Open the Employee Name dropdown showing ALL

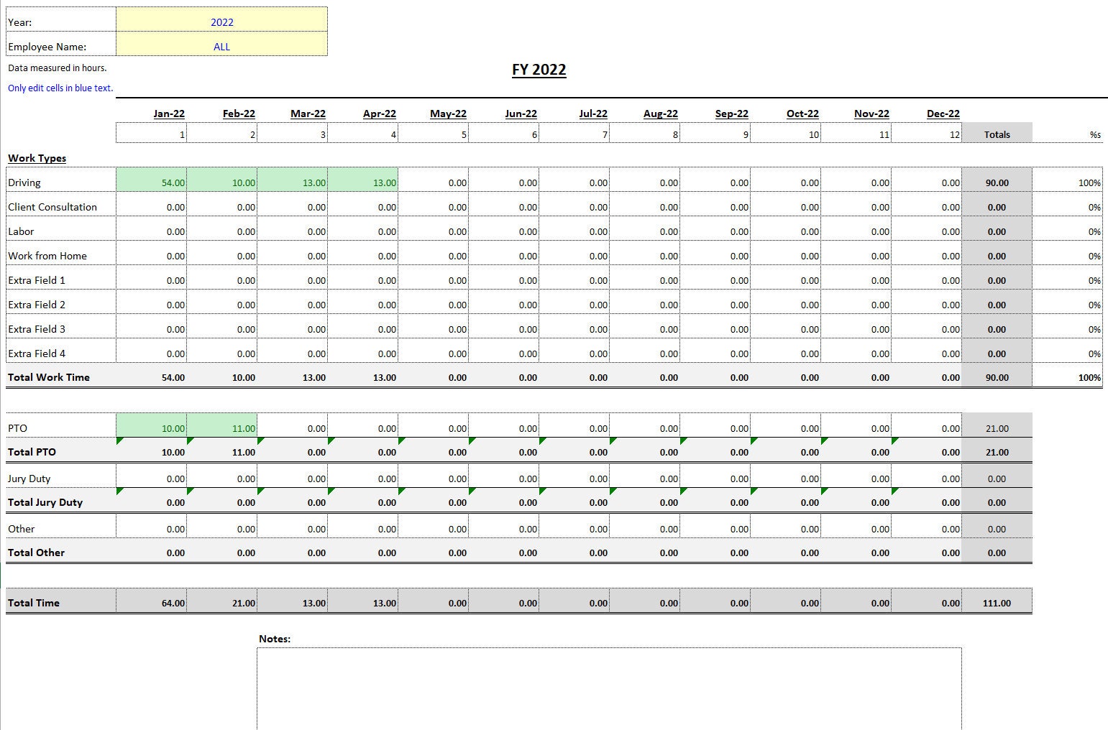(221, 46)
